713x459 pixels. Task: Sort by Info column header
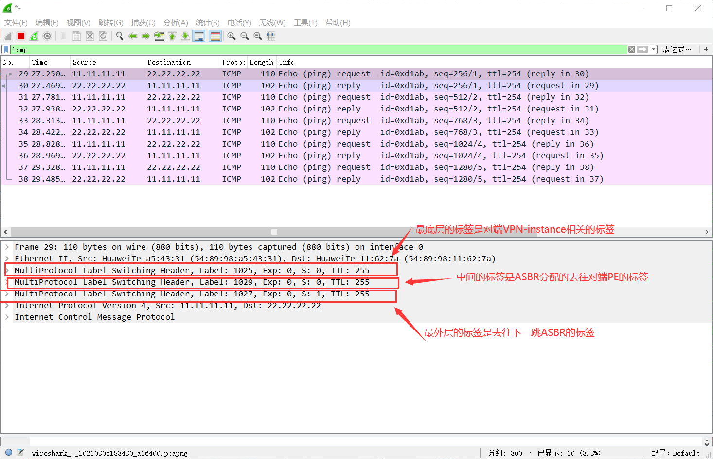tap(494, 62)
